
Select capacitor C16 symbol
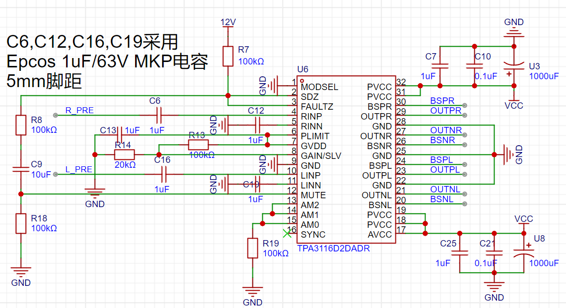coord(164,174)
